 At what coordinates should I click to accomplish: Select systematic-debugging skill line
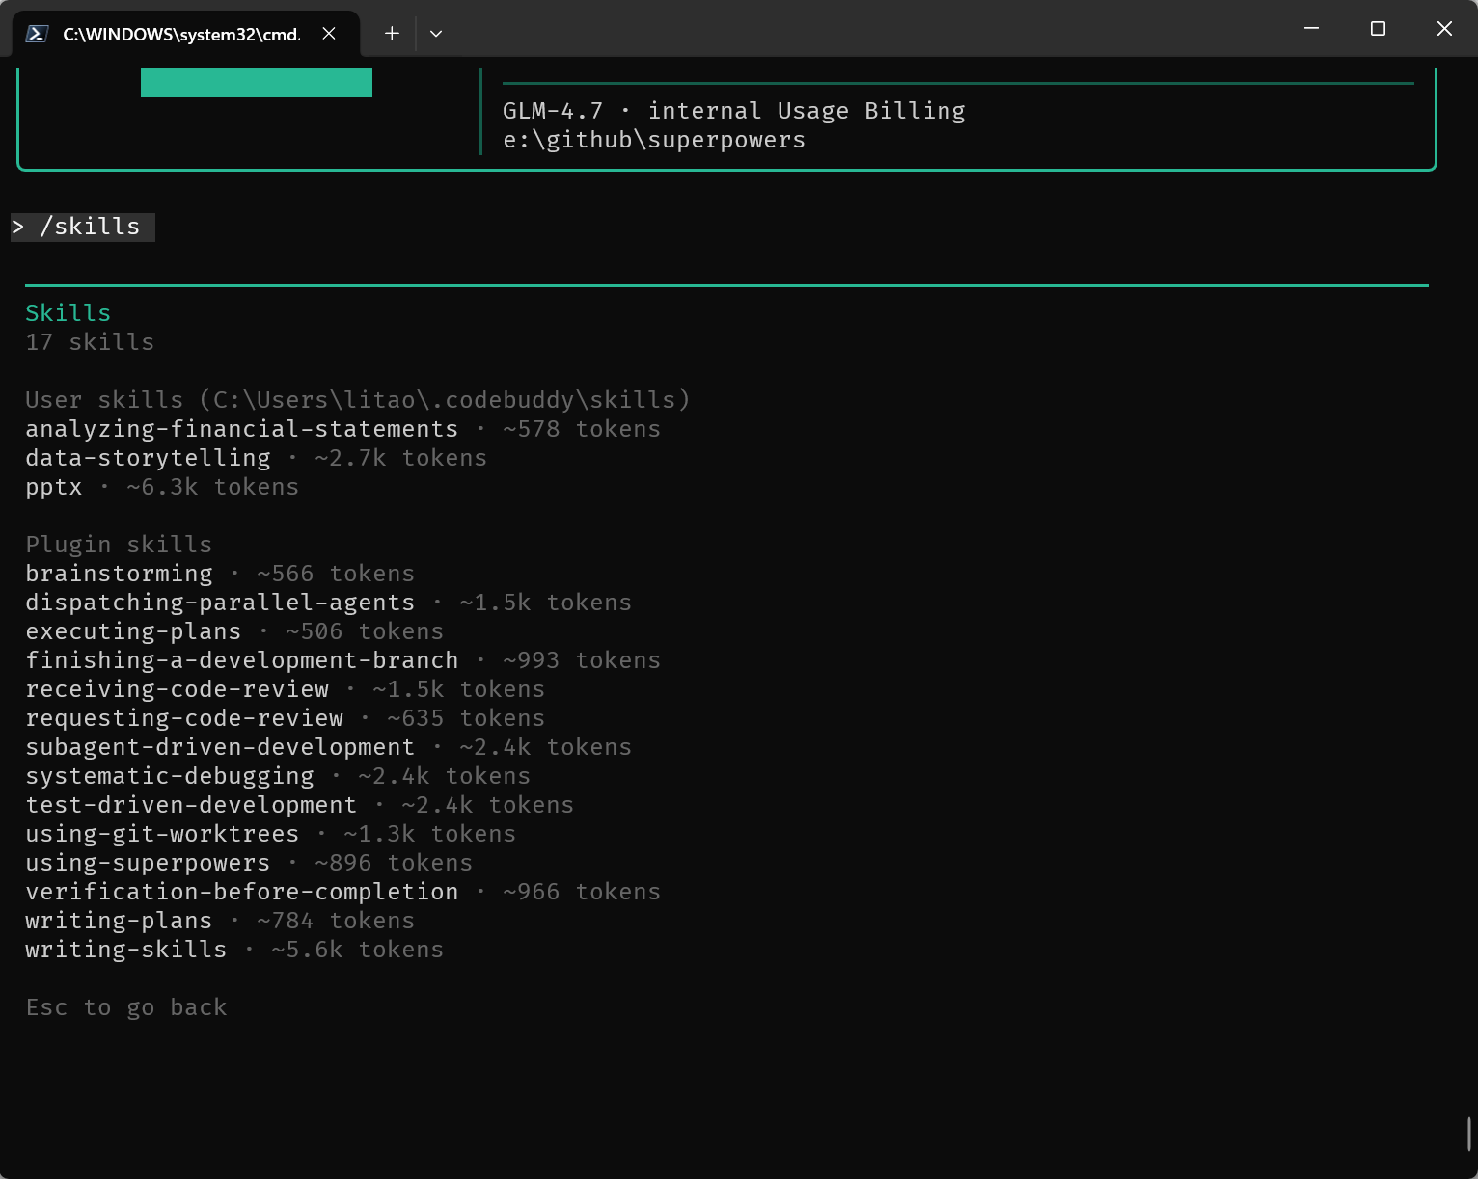click(170, 776)
